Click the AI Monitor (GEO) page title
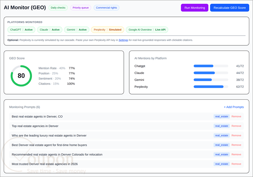253x177 pixels. pos(25,8)
